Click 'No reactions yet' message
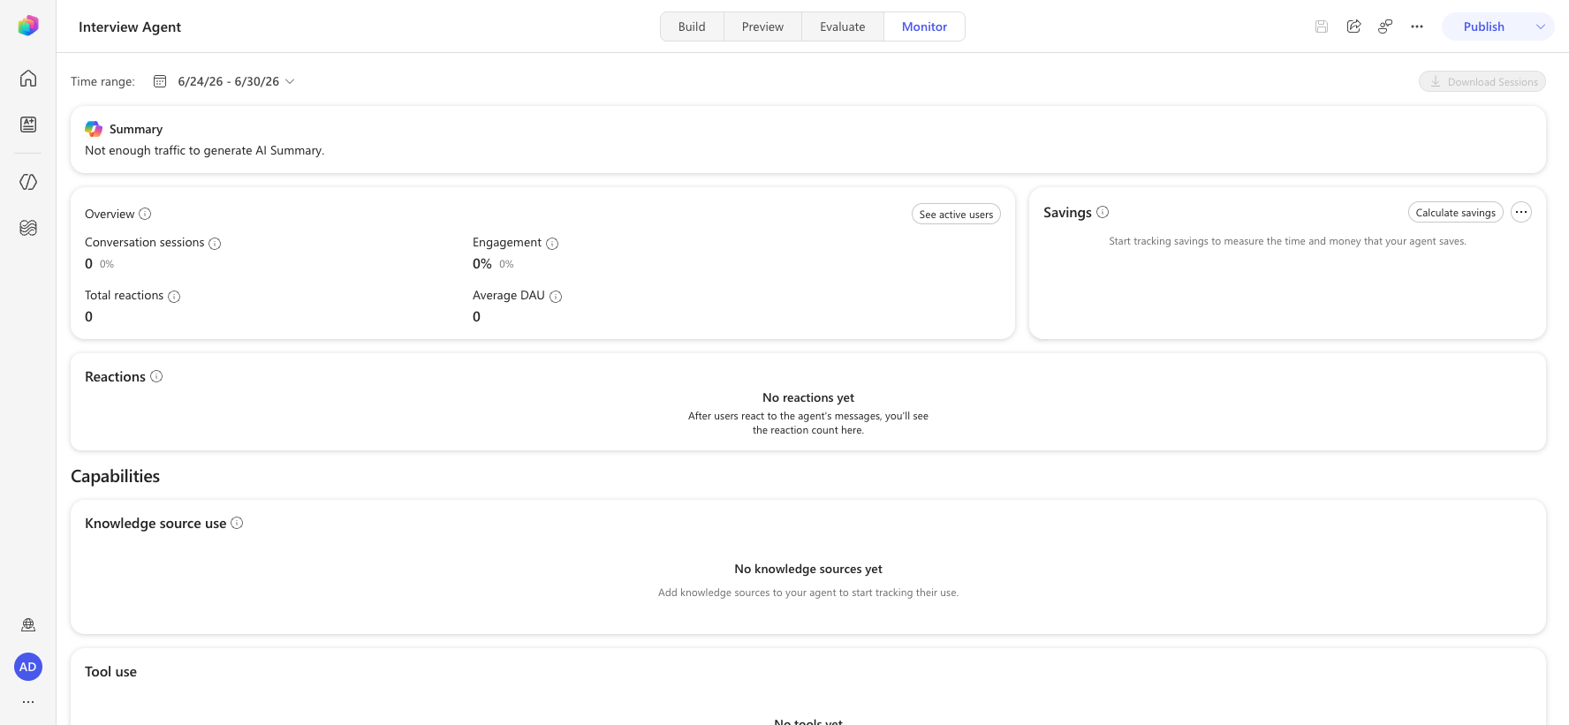Viewport: 1569px width, 725px height. pos(808,397)
